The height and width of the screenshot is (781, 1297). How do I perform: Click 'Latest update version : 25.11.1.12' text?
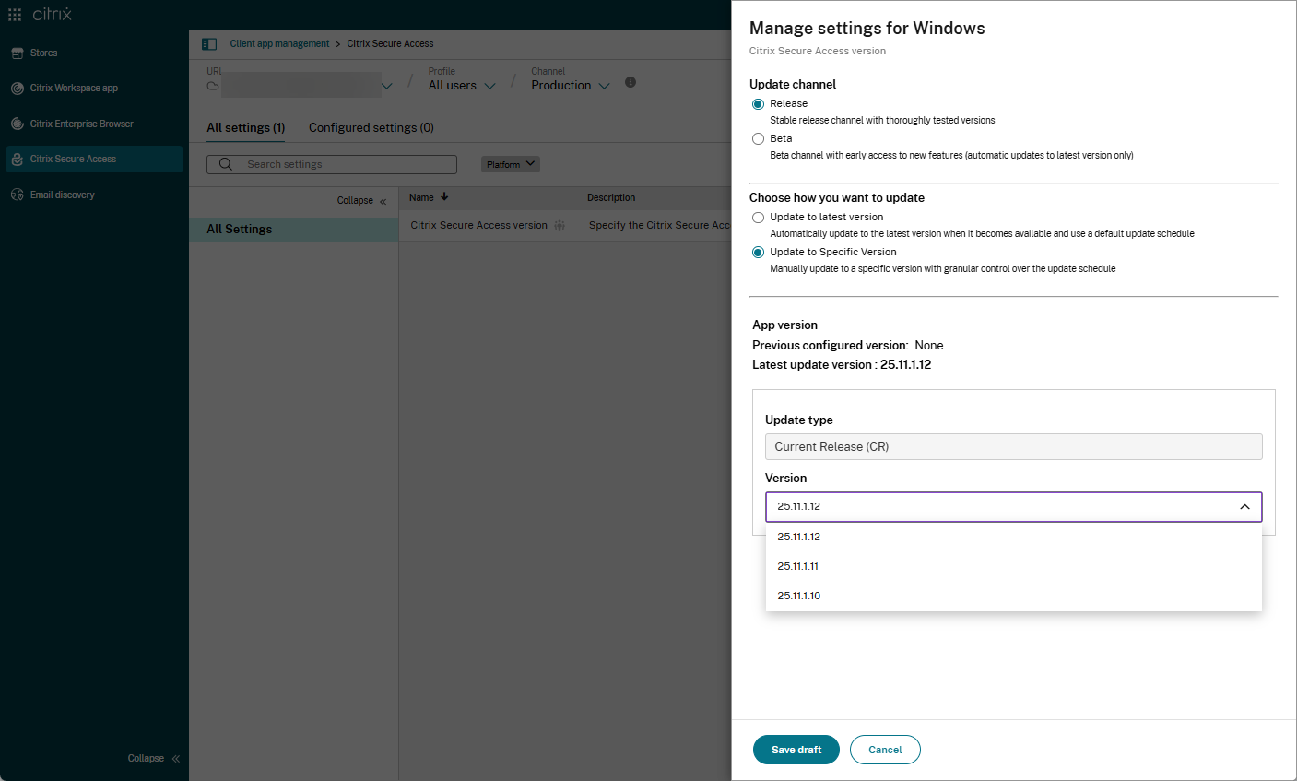(x=842, y=365)
